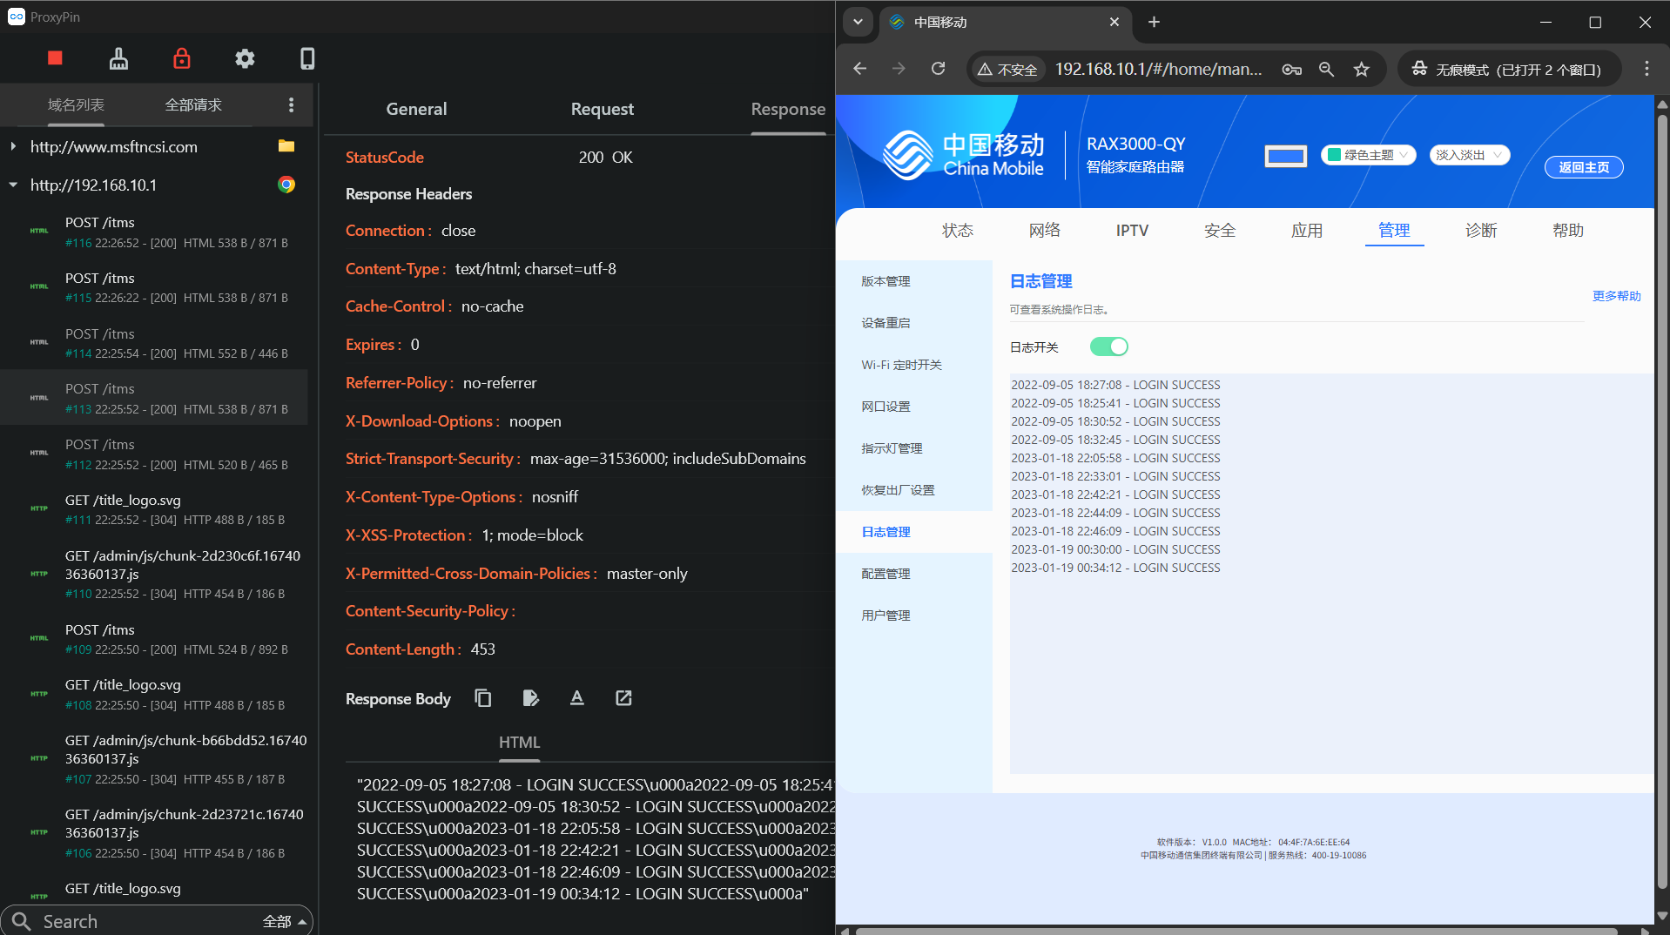
Task: Toggle the 日志开关 log switch
Action: click(x=1108, y=346)
